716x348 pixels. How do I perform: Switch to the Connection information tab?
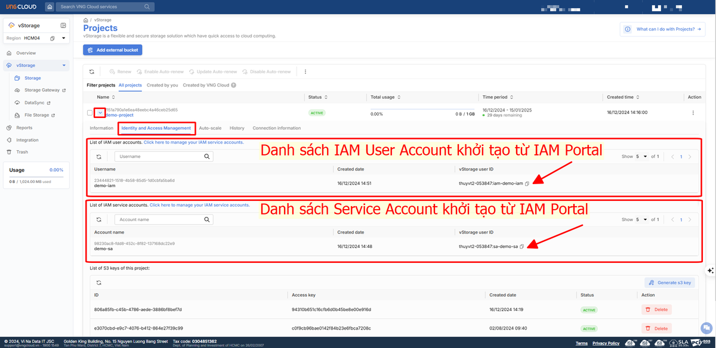tap(276, 128)
